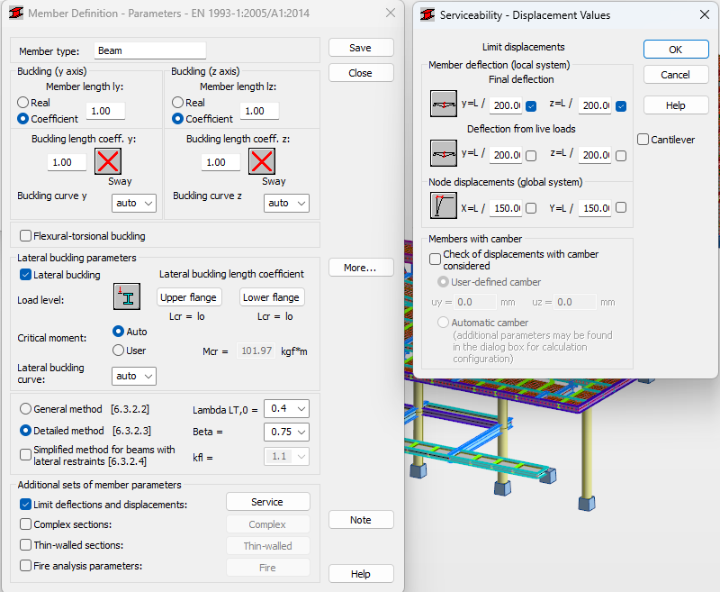Click final deflection z=L value field
The image size is (720, 592).
[x=595, y=105]
